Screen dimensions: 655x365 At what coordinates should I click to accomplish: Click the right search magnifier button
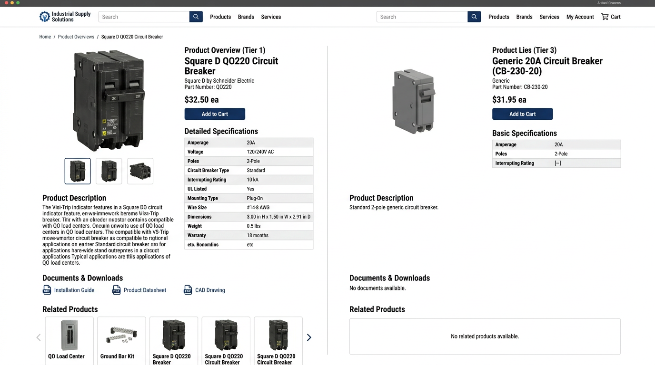474,17
